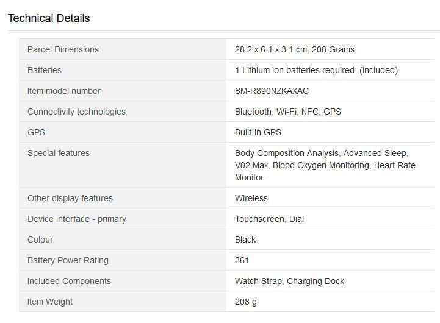Select the Watch Strap, Charging Dock text
Image resolution: width=440 pixels, height=323 pixels.
click(289, 281)
